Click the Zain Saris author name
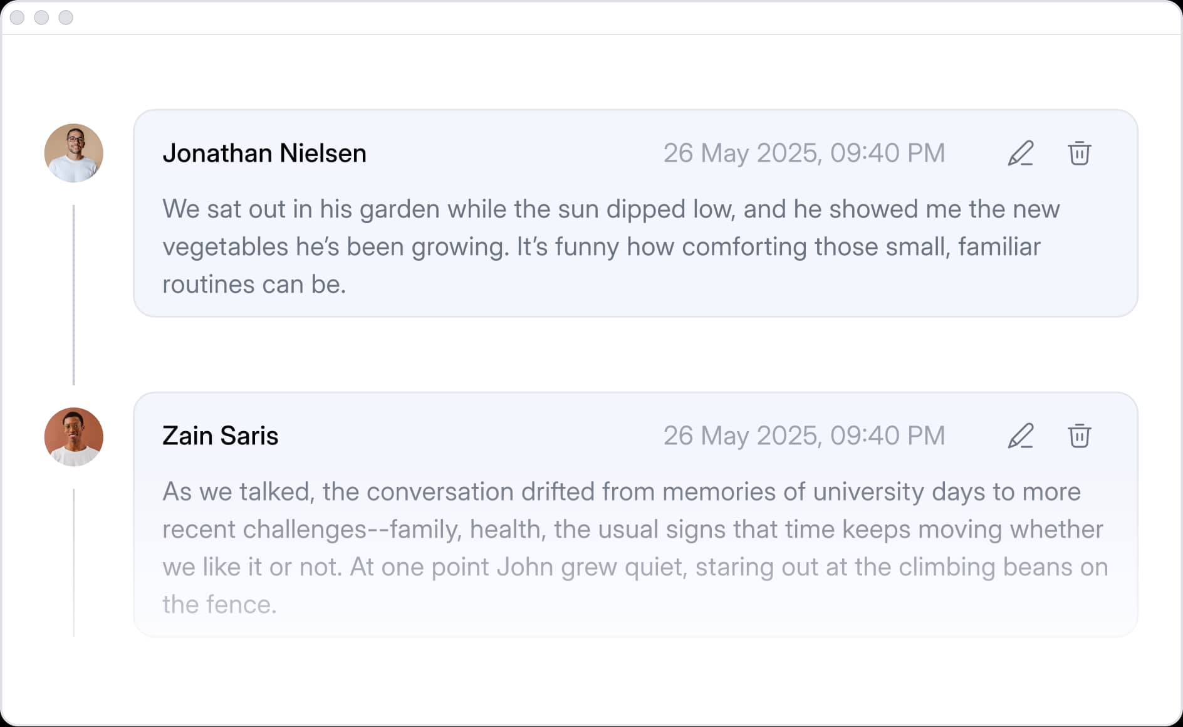The height and width of the screenshot is (727, 1183). click(221, 436)
